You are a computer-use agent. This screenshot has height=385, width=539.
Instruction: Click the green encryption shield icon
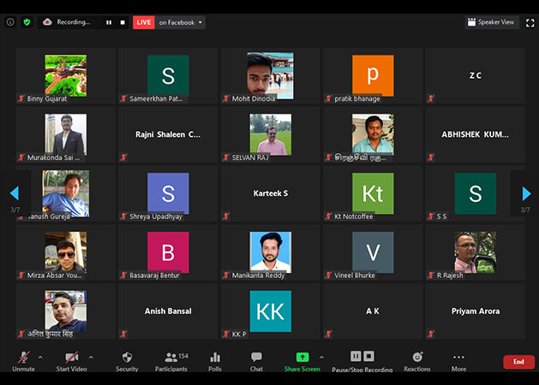[27, 22]
